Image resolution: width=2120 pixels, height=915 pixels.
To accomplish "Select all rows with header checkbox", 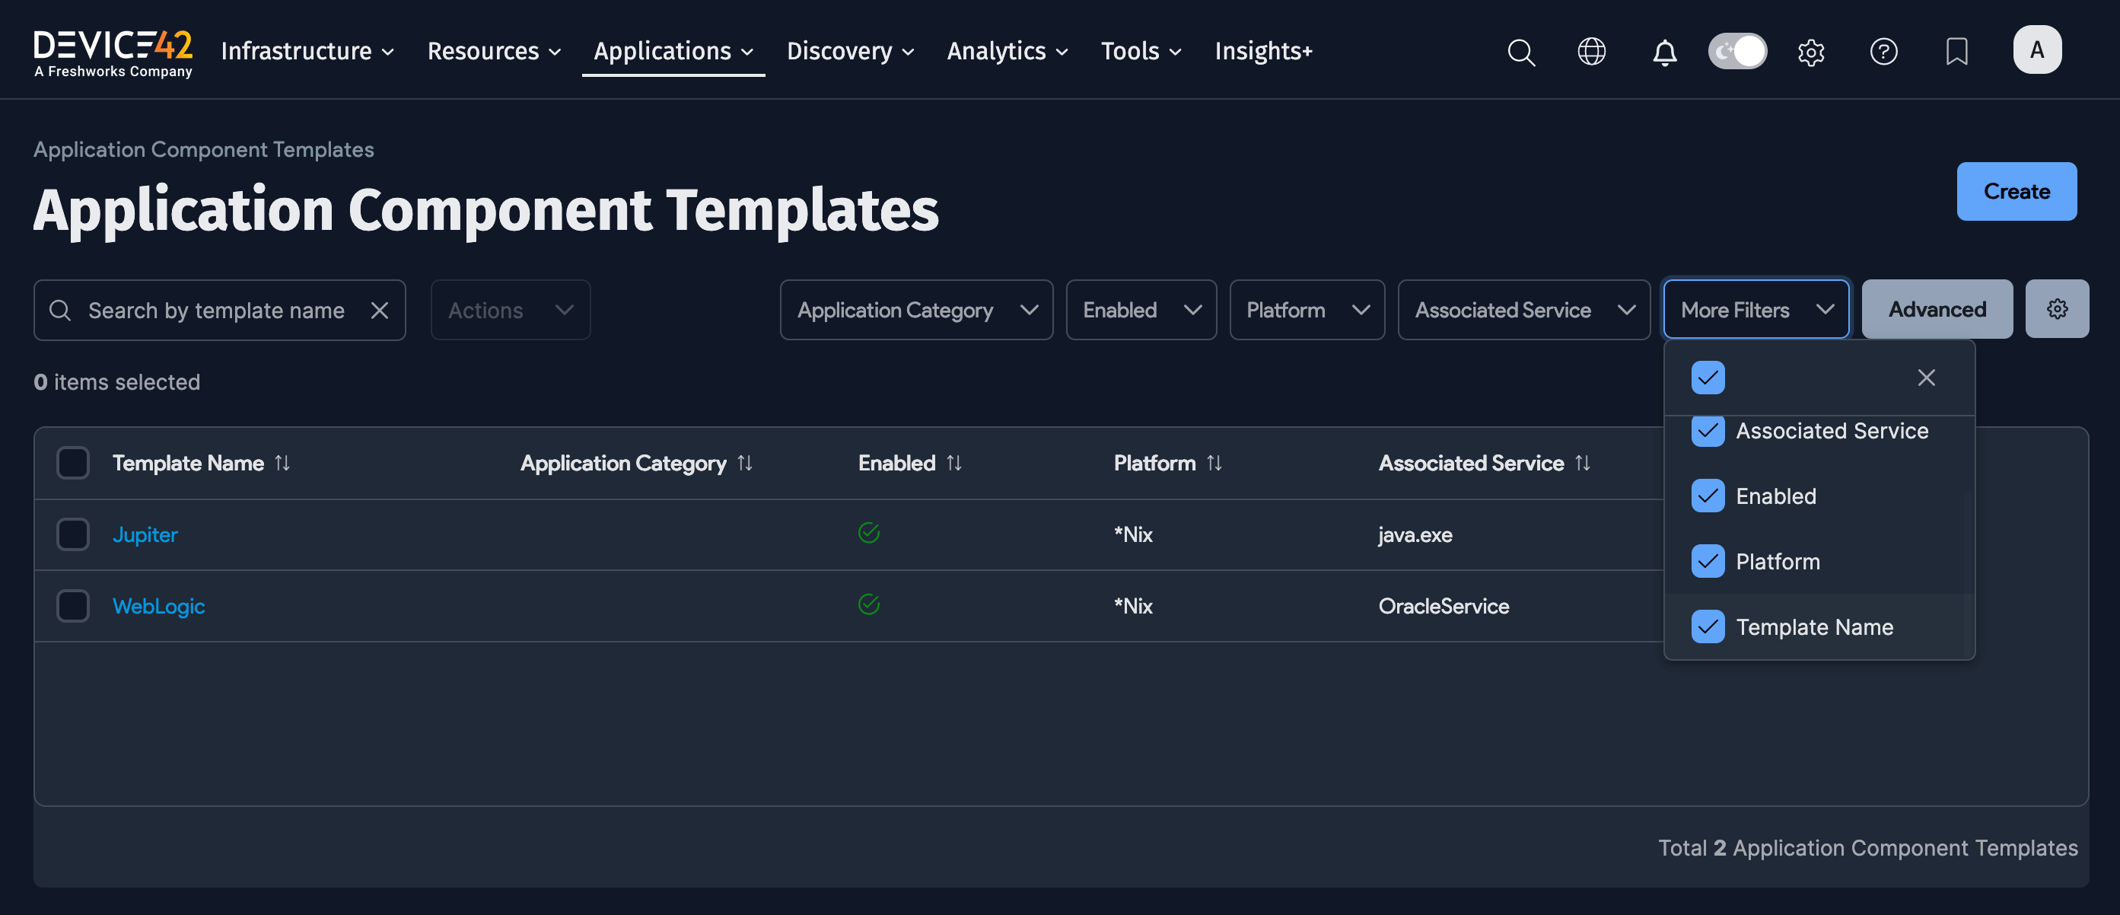I will 72,463.
